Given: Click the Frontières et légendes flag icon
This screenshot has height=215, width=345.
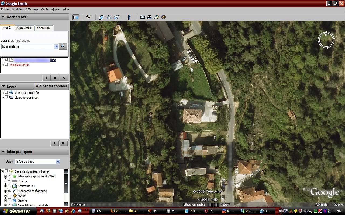Looking at the screenshot, I should [x=15, y=191].
